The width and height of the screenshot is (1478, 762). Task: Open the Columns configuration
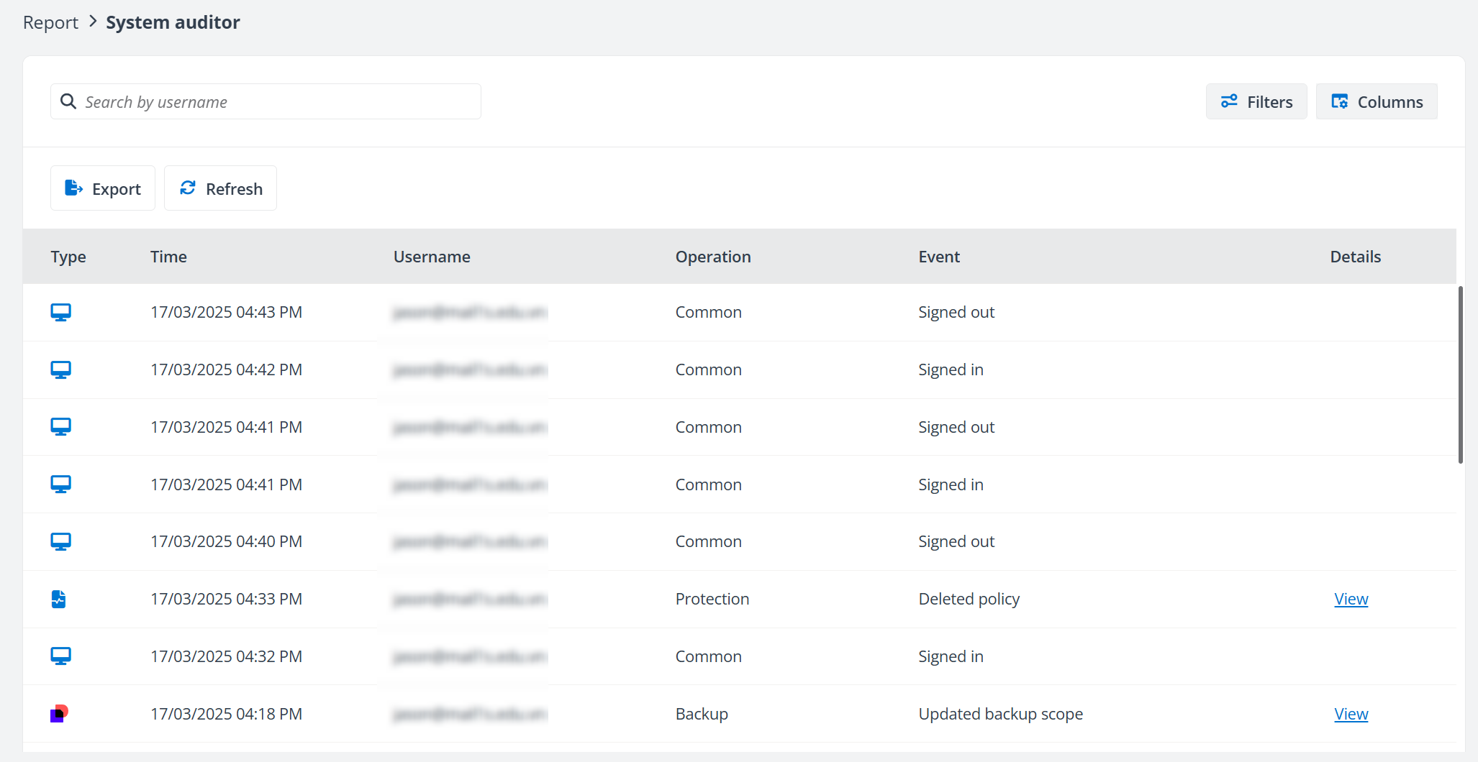1377,101
